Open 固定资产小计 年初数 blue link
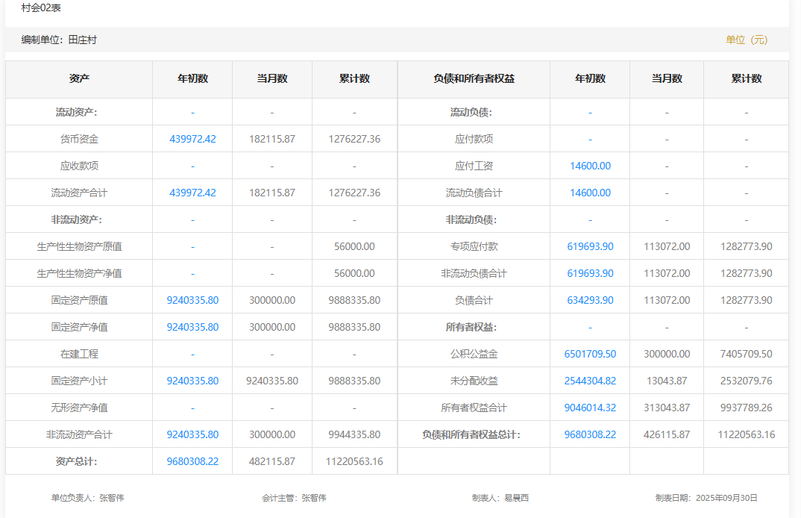Image resolution: width=801 pixels, height=518 pixels. [x=192, y=381]
